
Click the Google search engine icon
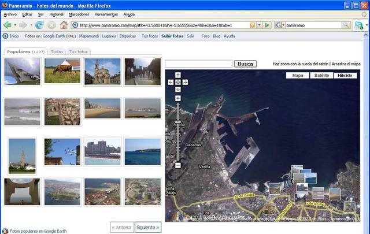point(279,25)
